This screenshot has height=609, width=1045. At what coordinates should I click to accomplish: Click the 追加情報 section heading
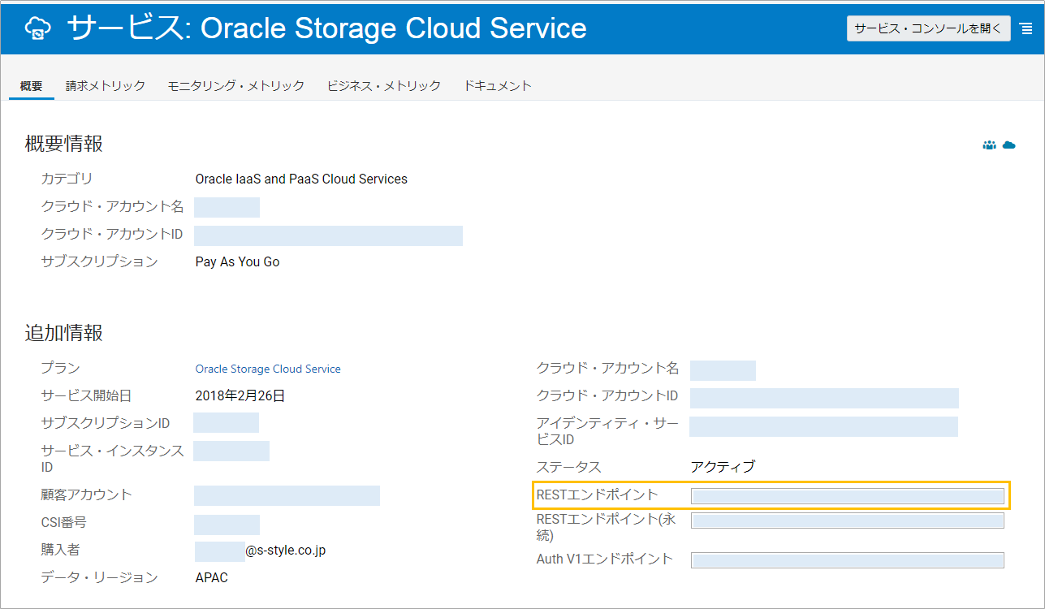pos(64,333)
